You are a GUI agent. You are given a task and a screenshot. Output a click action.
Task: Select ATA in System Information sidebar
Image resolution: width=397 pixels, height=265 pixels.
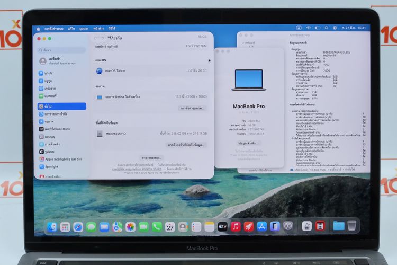[251, 47]
